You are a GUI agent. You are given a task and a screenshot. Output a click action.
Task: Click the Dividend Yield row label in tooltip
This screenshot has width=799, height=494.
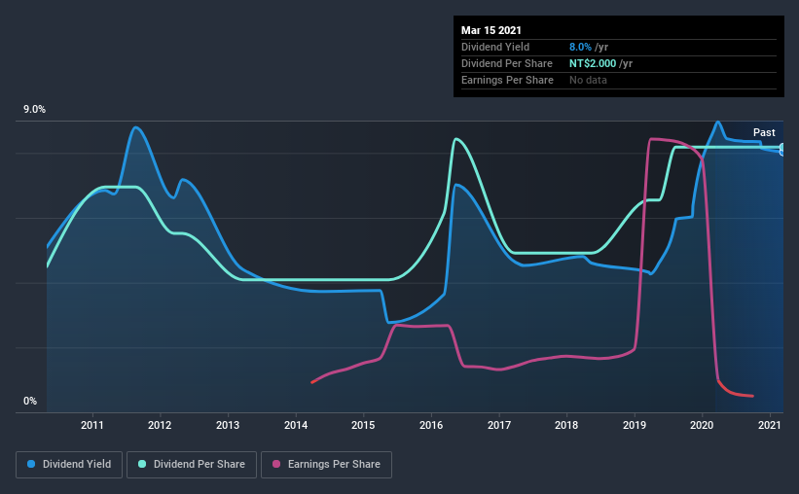pos(495,47)
